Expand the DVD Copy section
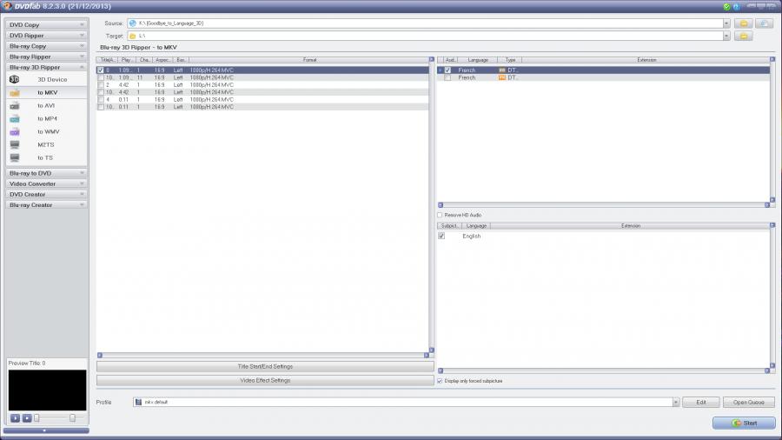Screen dimensions: 782x440 46,24
